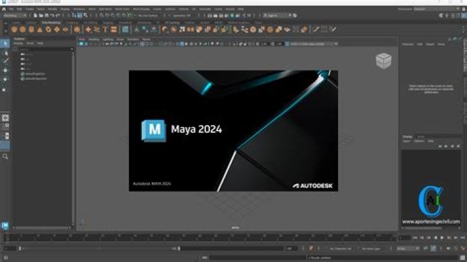
Task: Click the magnifier search icon in the left toolbox
Action: pos(5,156)
